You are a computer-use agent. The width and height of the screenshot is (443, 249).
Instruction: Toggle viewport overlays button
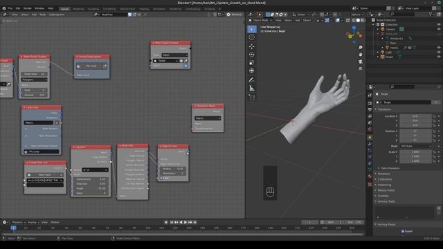337,20
